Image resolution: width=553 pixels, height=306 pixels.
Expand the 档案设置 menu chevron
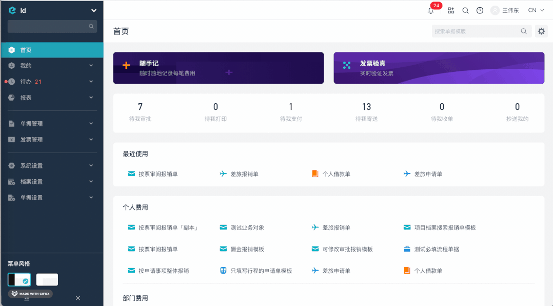(x=91, y=181)
